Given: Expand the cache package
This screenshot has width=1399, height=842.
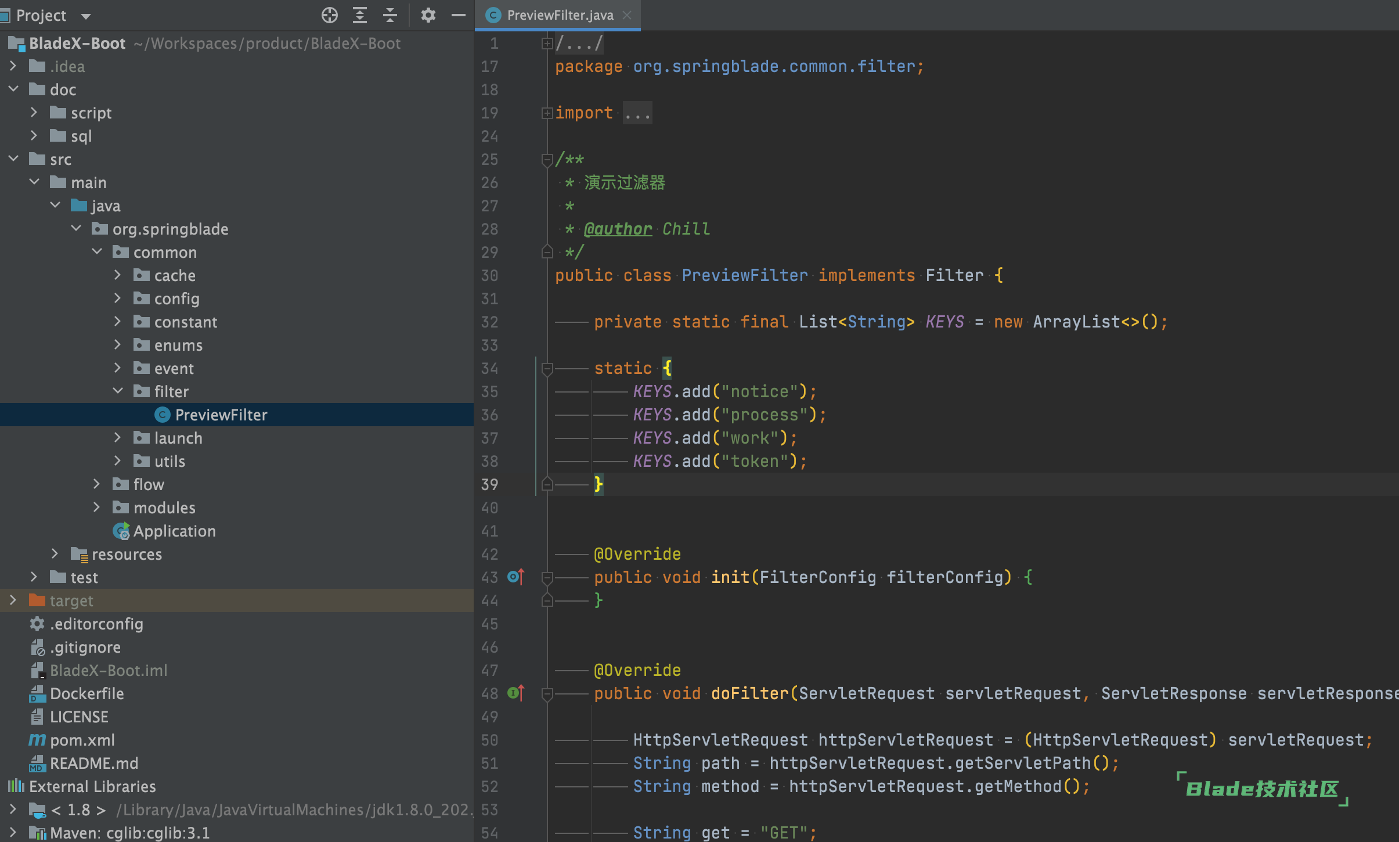Looking at the screenshot, I should coord(118,275).
